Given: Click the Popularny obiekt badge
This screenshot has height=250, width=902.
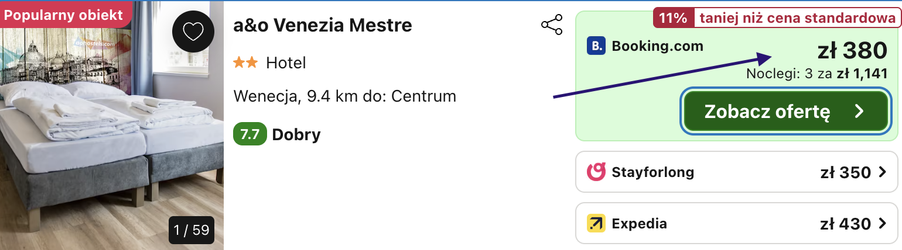Looking at the screenshot, I should [65, 15].
